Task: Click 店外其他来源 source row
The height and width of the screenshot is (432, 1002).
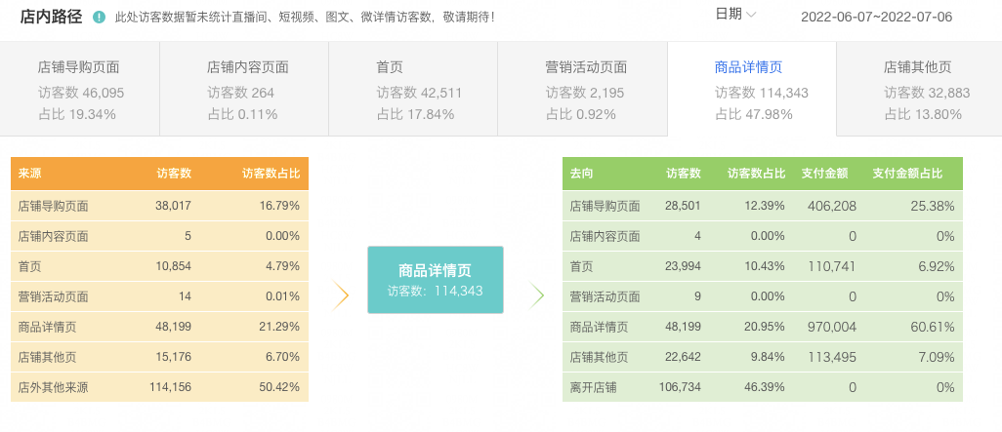Action: [x=159, y=387]
